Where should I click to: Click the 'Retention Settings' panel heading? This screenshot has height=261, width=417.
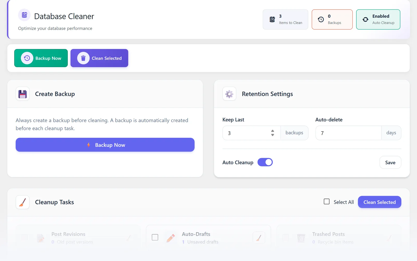pos(267,94)
